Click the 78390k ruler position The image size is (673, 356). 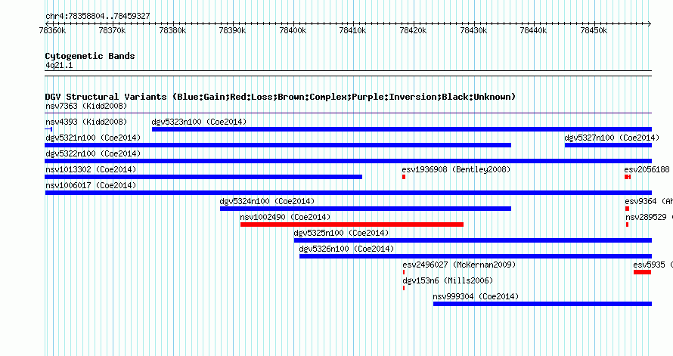(232, 30)
